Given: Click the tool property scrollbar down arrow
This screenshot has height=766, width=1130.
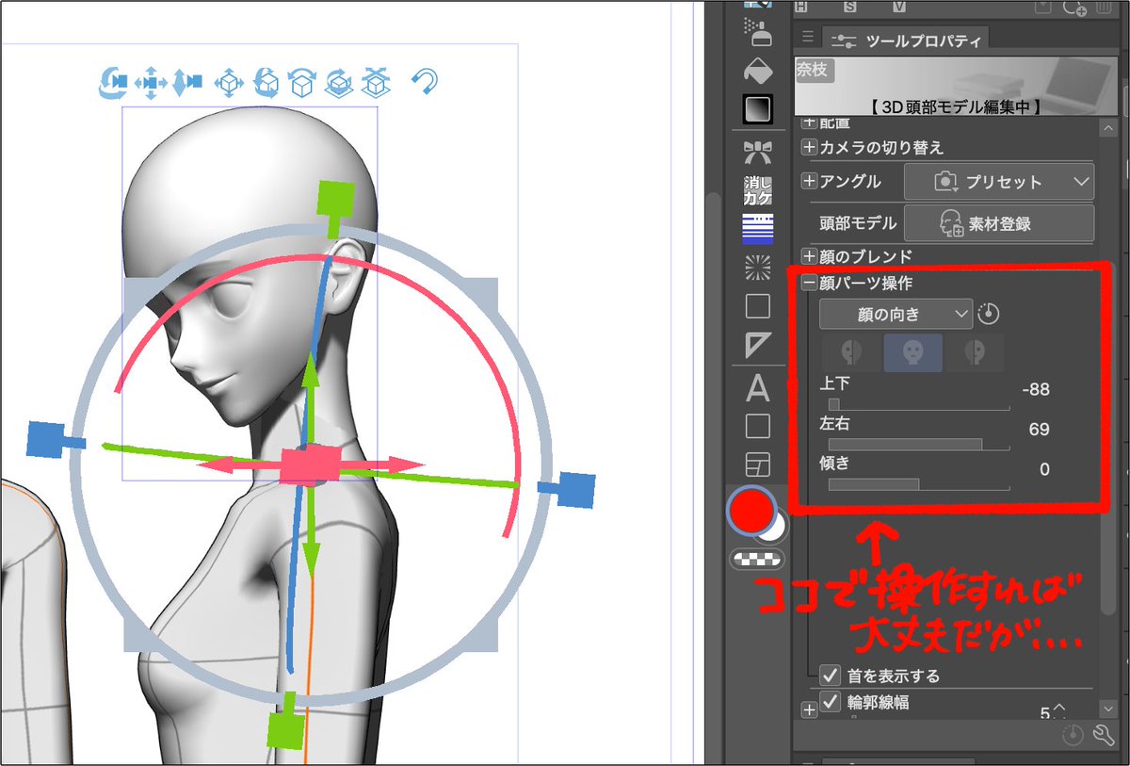Looking at the screenshot, I should coord(1107,709).
